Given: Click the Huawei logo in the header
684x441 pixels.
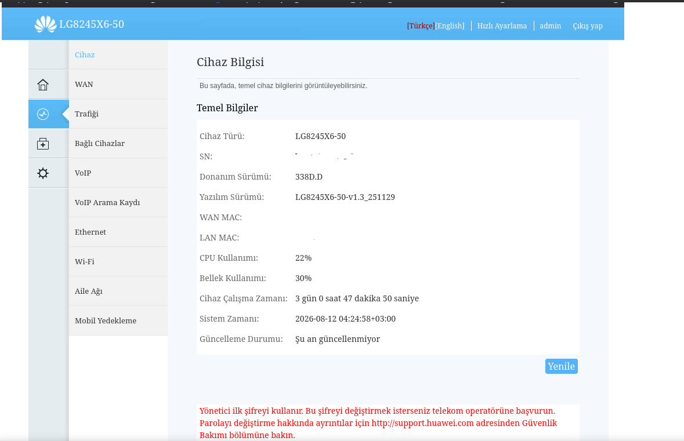Looking at the screenshot, I should [45, 24].
